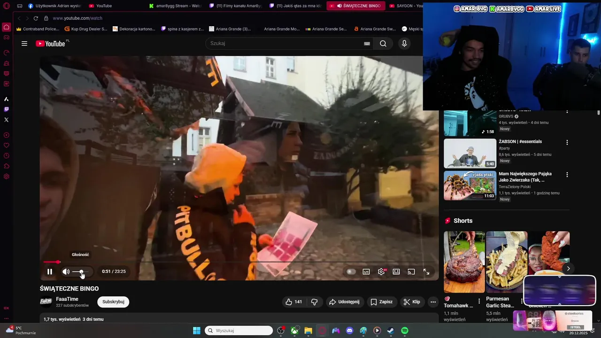Image resolution: width=601 pixels, height=338 pixels.
Task: Open File Explorer from the taskbar
Action: tap(308, 330)
